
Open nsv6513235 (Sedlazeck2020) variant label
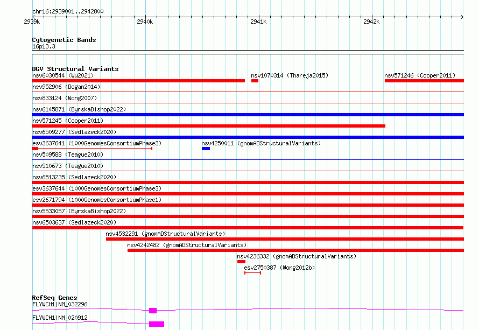tap(74, 177)
